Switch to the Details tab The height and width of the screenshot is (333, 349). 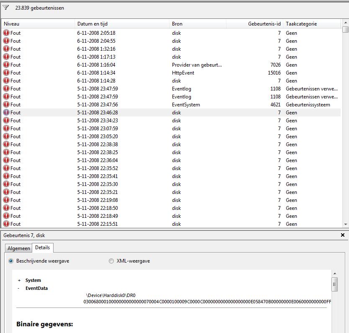(x=43, y=248)
